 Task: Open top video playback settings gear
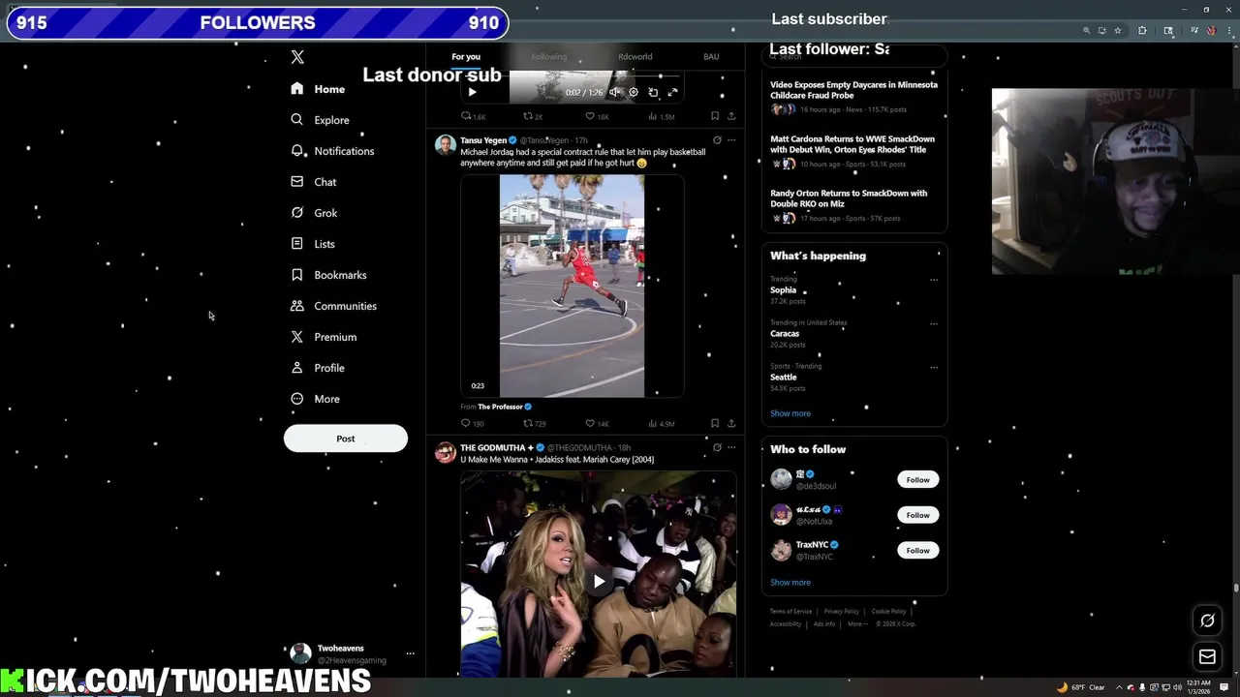[634, 92]
